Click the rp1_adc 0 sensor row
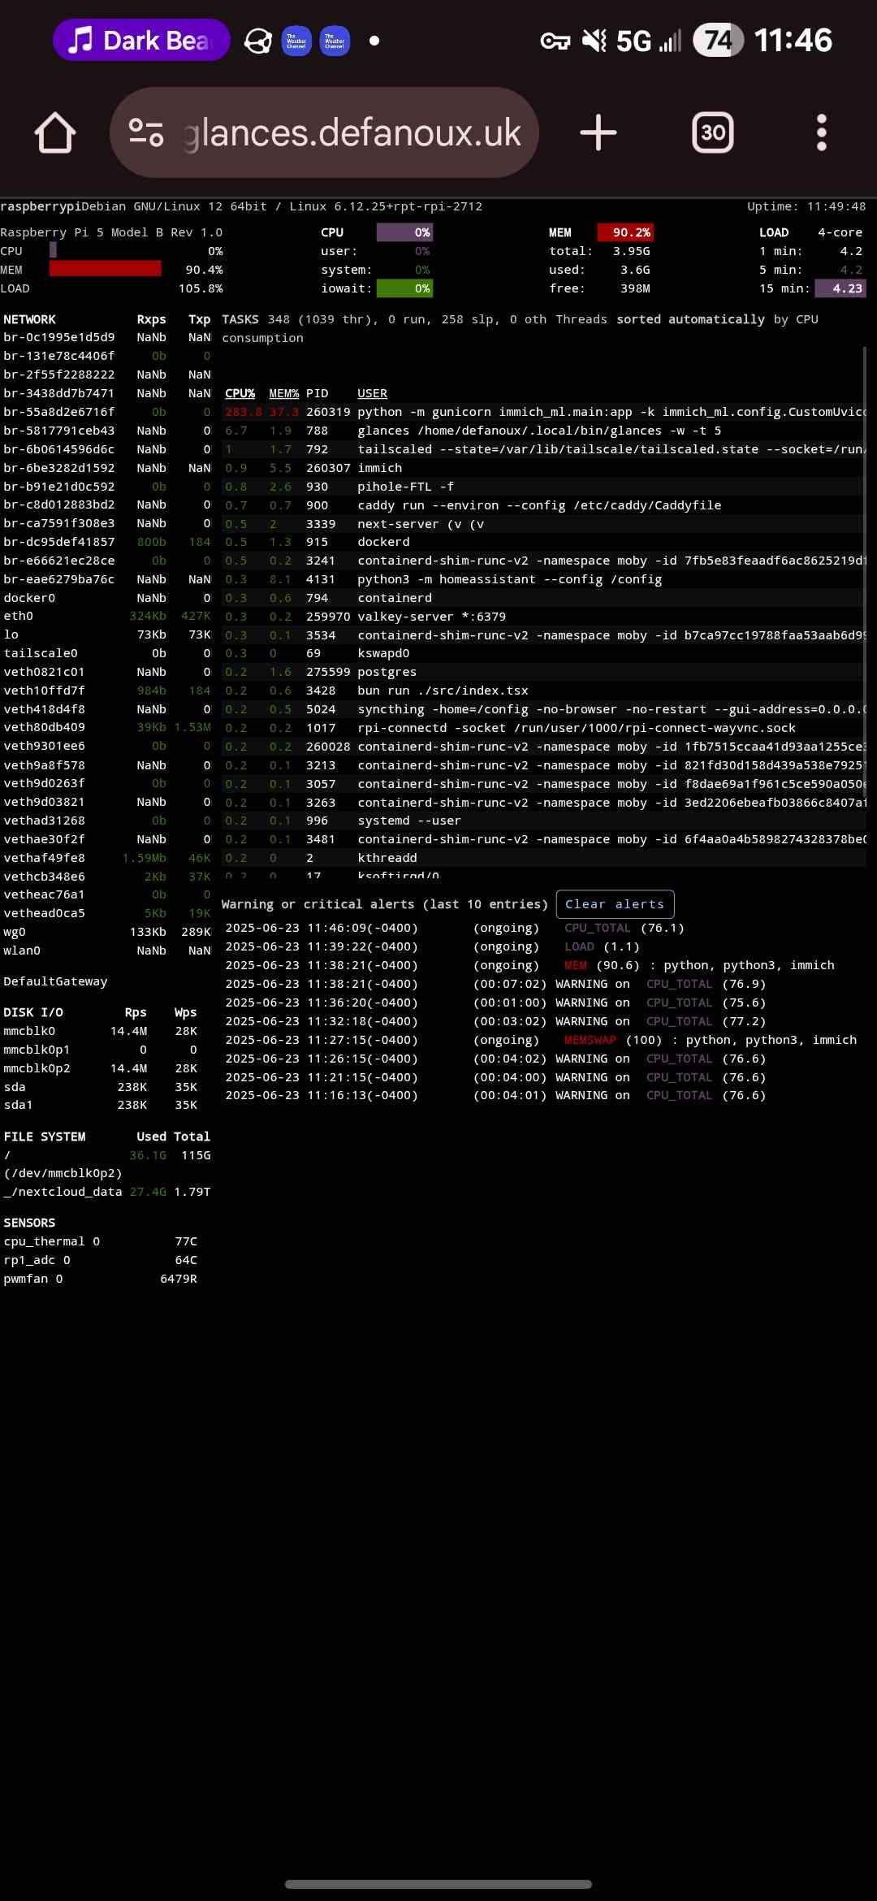The height and width of the screenshot is (1901, 877). pyautogui.click(x=101, y=1260)
